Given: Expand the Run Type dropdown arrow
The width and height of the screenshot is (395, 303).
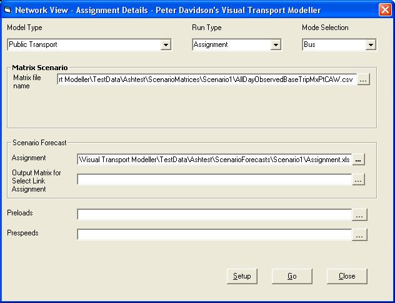Looking at the screenshot, I should click(x=276, y=45).
